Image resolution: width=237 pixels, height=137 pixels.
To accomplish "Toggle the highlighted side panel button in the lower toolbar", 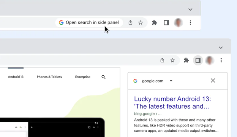I will pyautogui.click(x=198, y=61).
